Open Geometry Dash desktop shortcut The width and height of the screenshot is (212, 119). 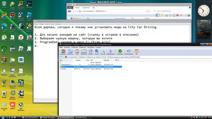point(29,27)
